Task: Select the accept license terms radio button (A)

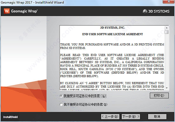Action: (61, 96)
